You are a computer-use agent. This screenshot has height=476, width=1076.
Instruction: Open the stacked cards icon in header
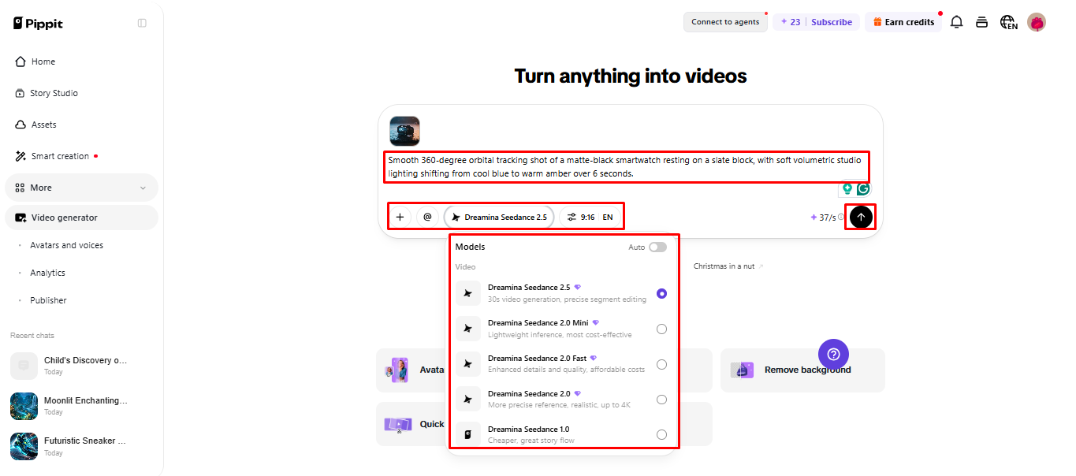981,22
